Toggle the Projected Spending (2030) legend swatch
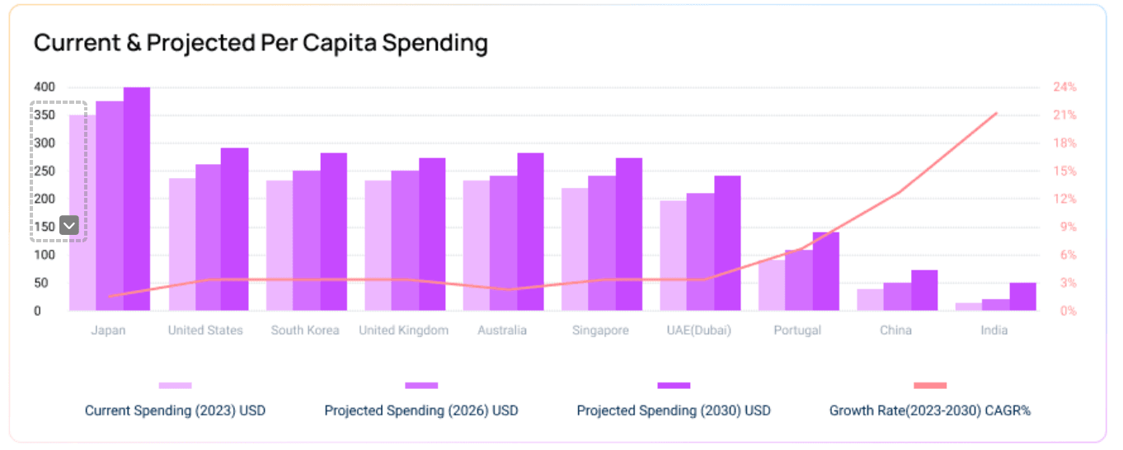This screenshot has width=1123, height=450. [674, 385]
